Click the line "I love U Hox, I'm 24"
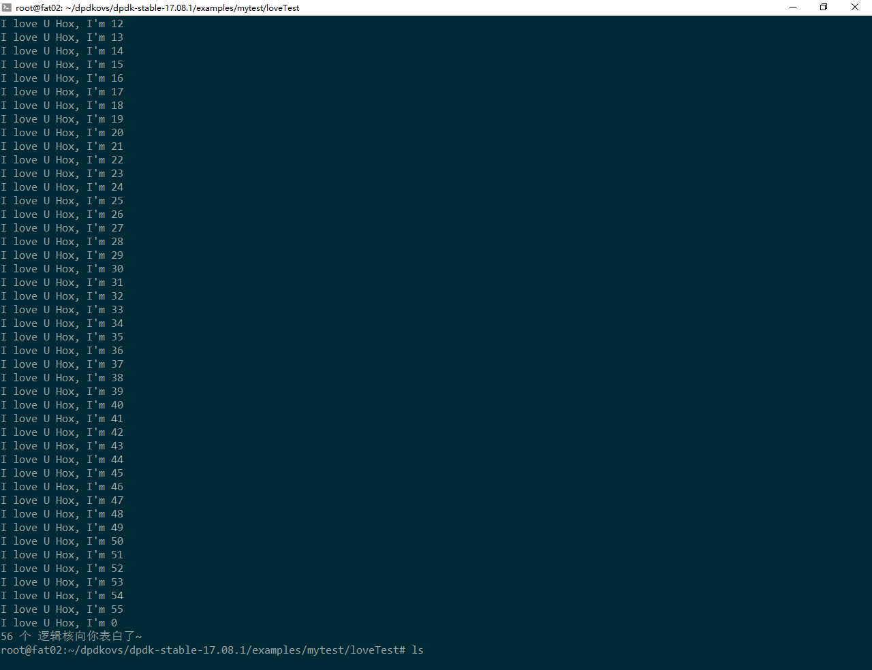Image resolution: width=872 pixels, height=670 pixels. coord(62,187)
